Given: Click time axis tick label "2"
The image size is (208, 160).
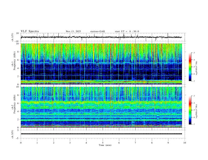Looking at the screenshot, I should [54, 143].
